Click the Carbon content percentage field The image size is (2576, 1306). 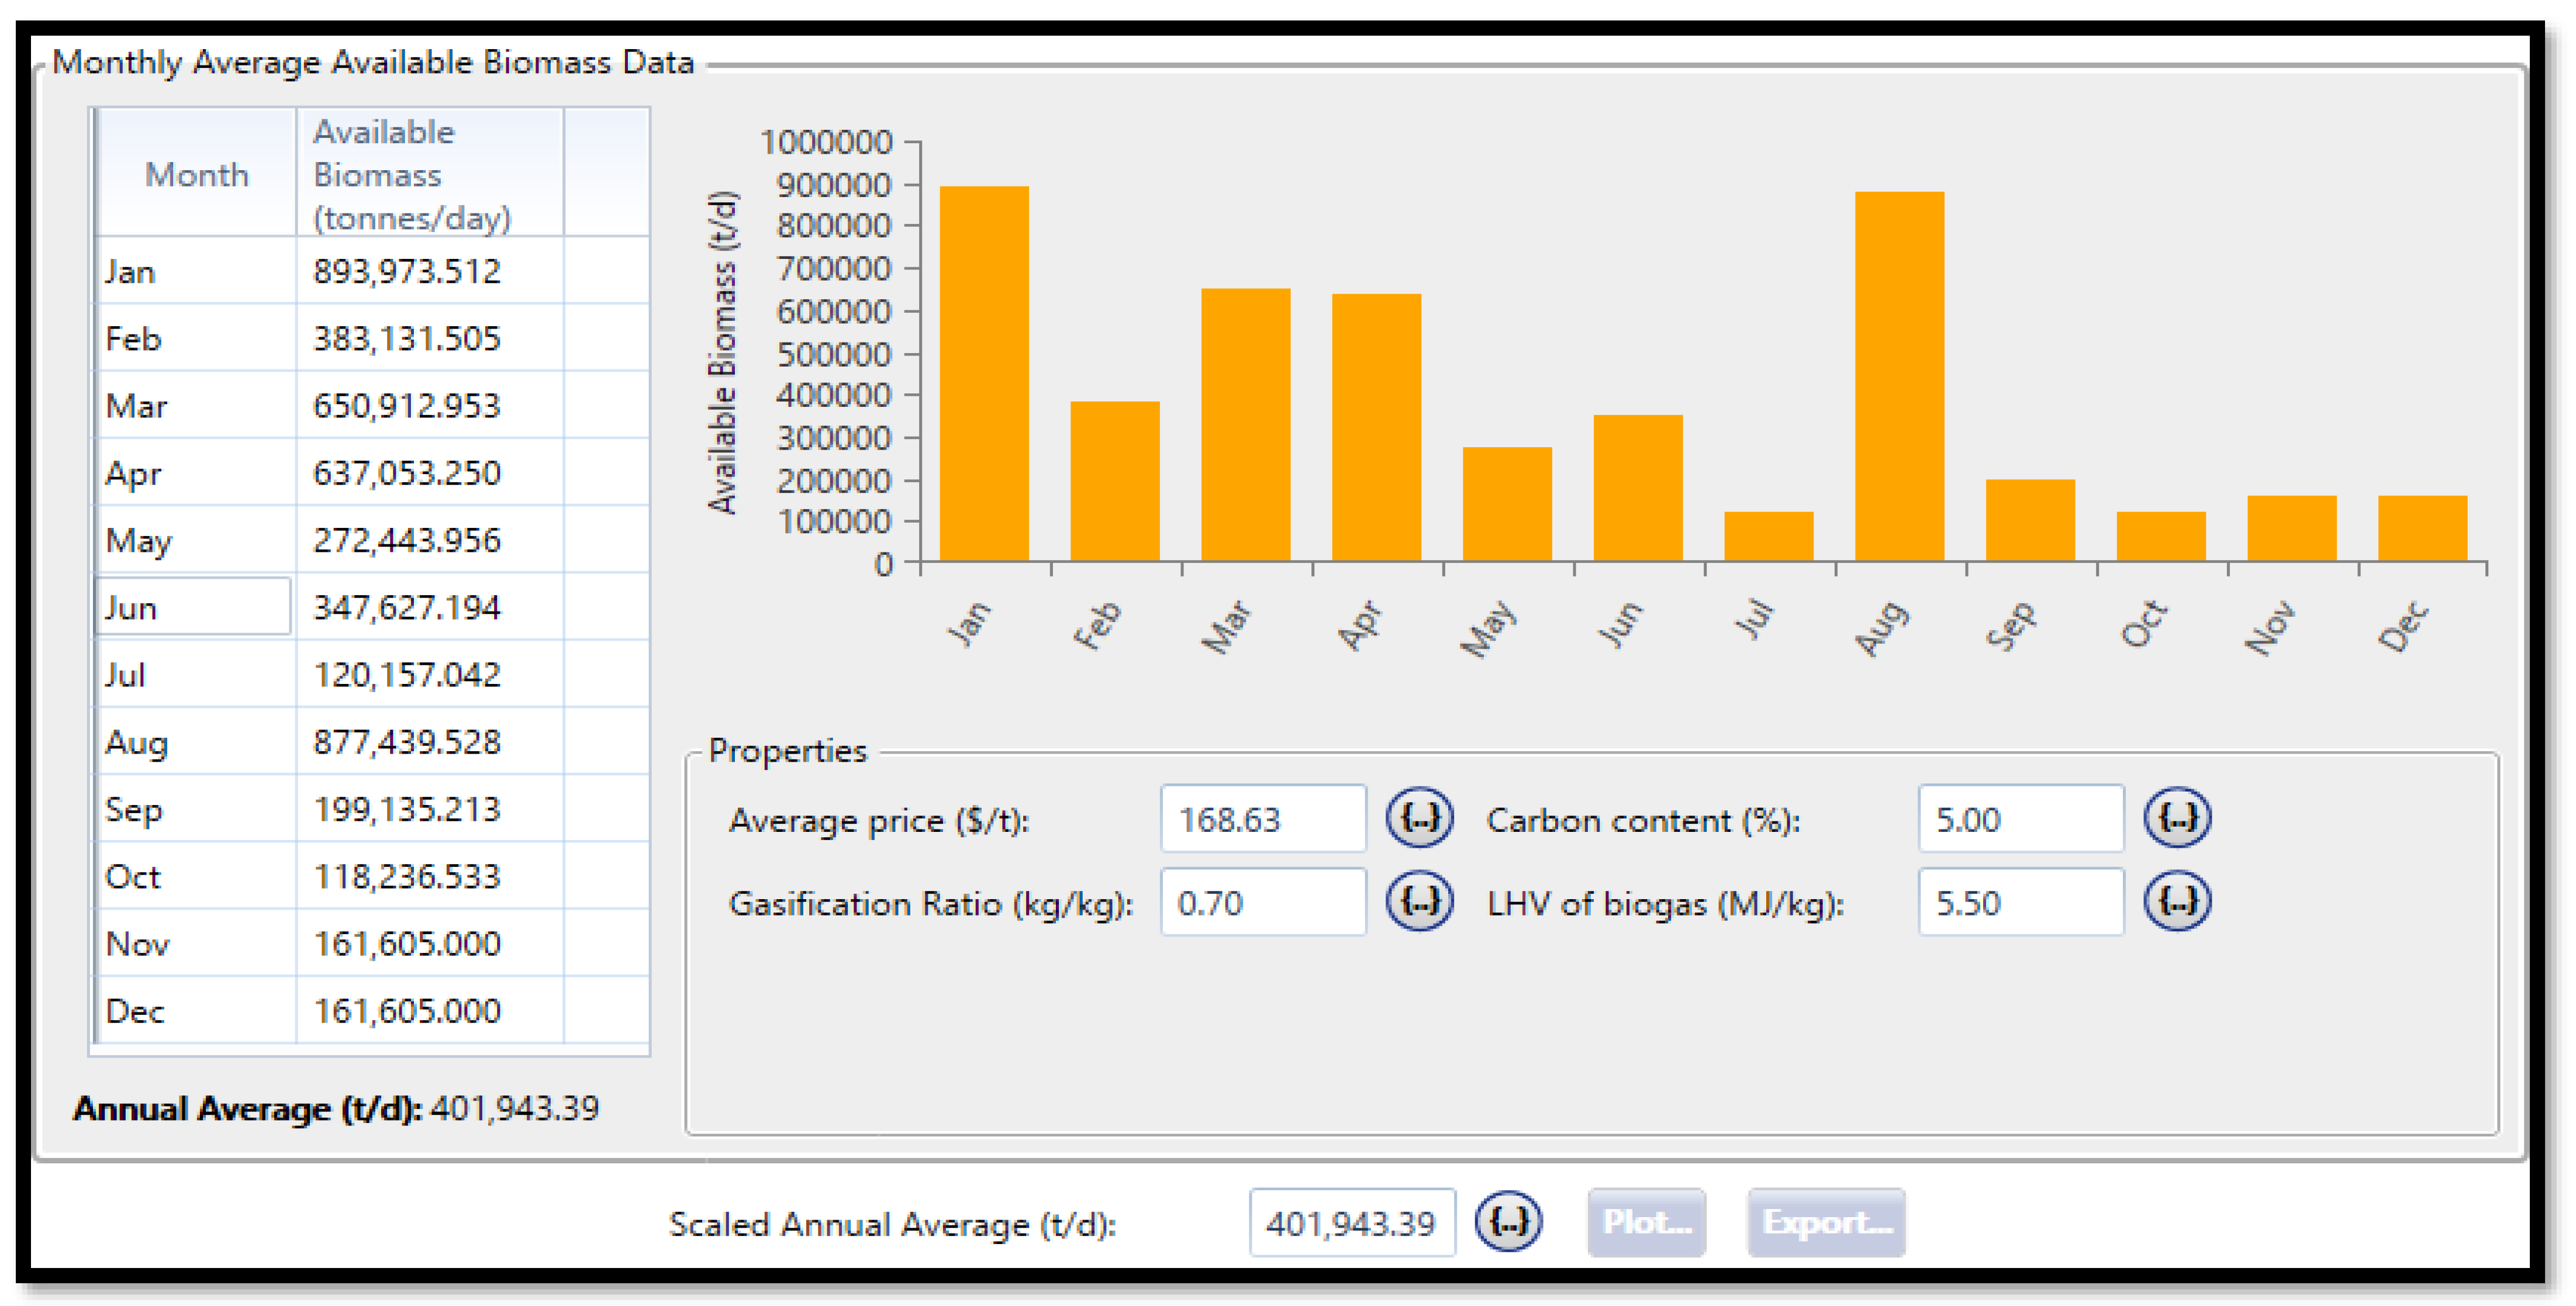[2020, 819]
